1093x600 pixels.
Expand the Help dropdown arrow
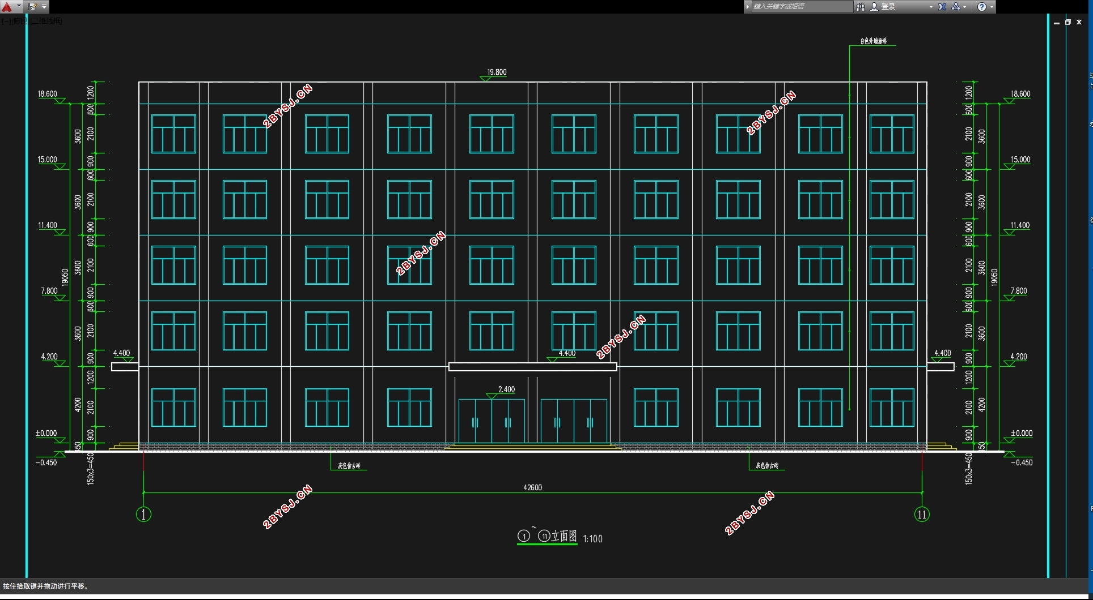point(992,7)
